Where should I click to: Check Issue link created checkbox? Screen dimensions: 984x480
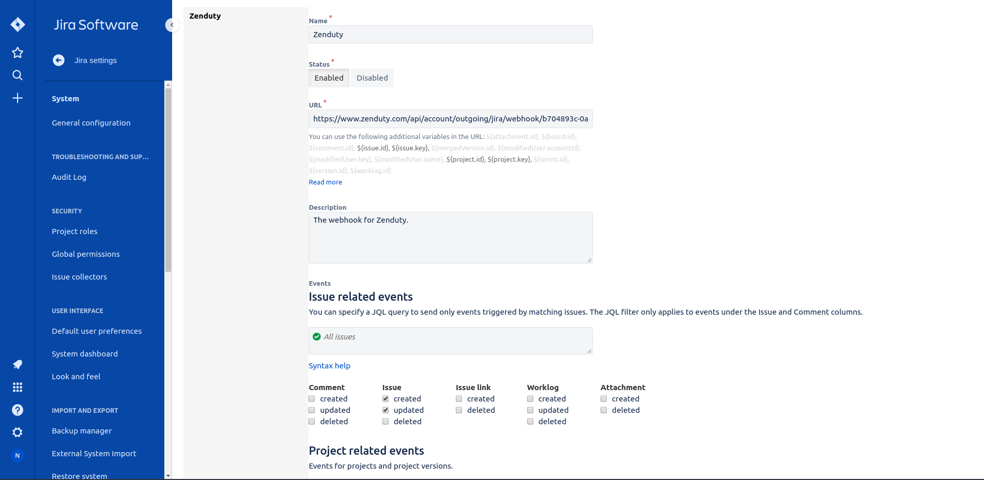[x=459, y=399]
